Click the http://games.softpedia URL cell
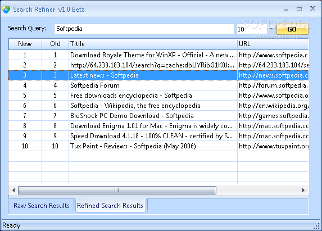This screenshot has width=322, height=231. [273, 116]
